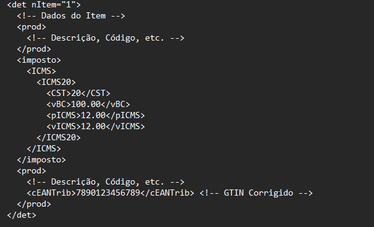Place cursor on first prod opening tag
374x227 pixels.
(x=31, y=27)
